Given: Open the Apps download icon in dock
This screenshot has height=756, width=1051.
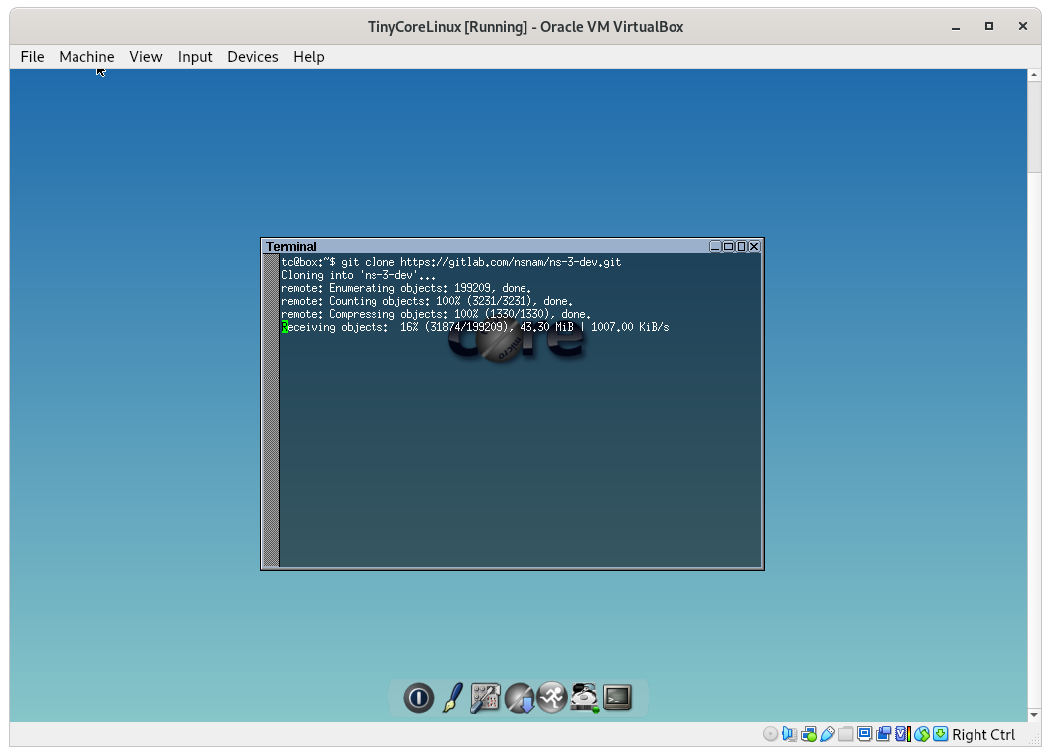Looking at the screenshot, I should 520,698.
